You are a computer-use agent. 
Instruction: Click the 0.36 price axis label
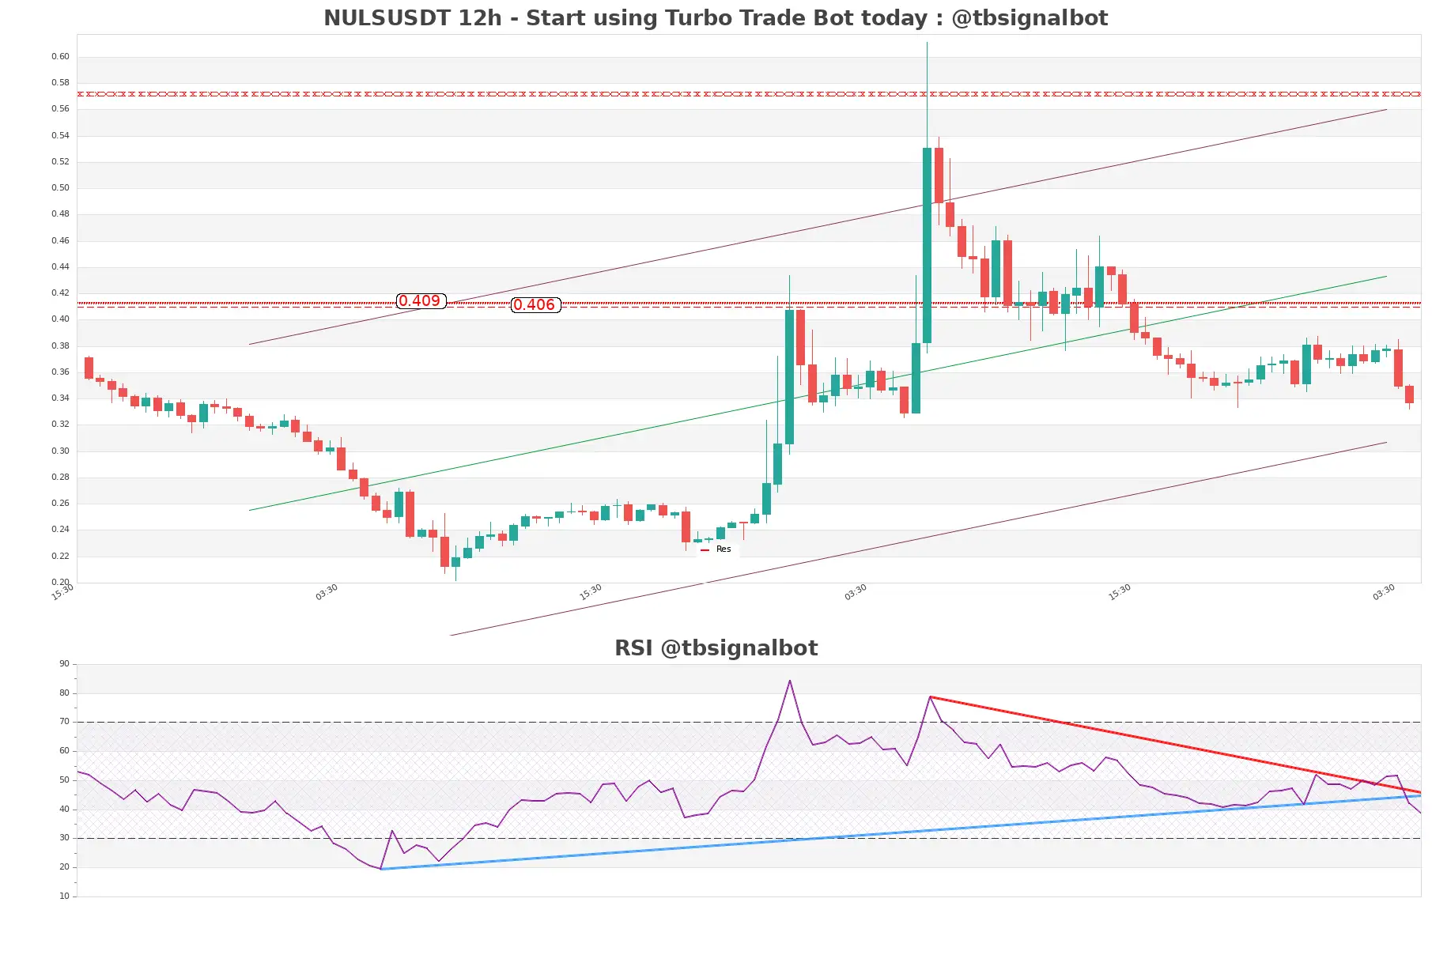(60, 372)
